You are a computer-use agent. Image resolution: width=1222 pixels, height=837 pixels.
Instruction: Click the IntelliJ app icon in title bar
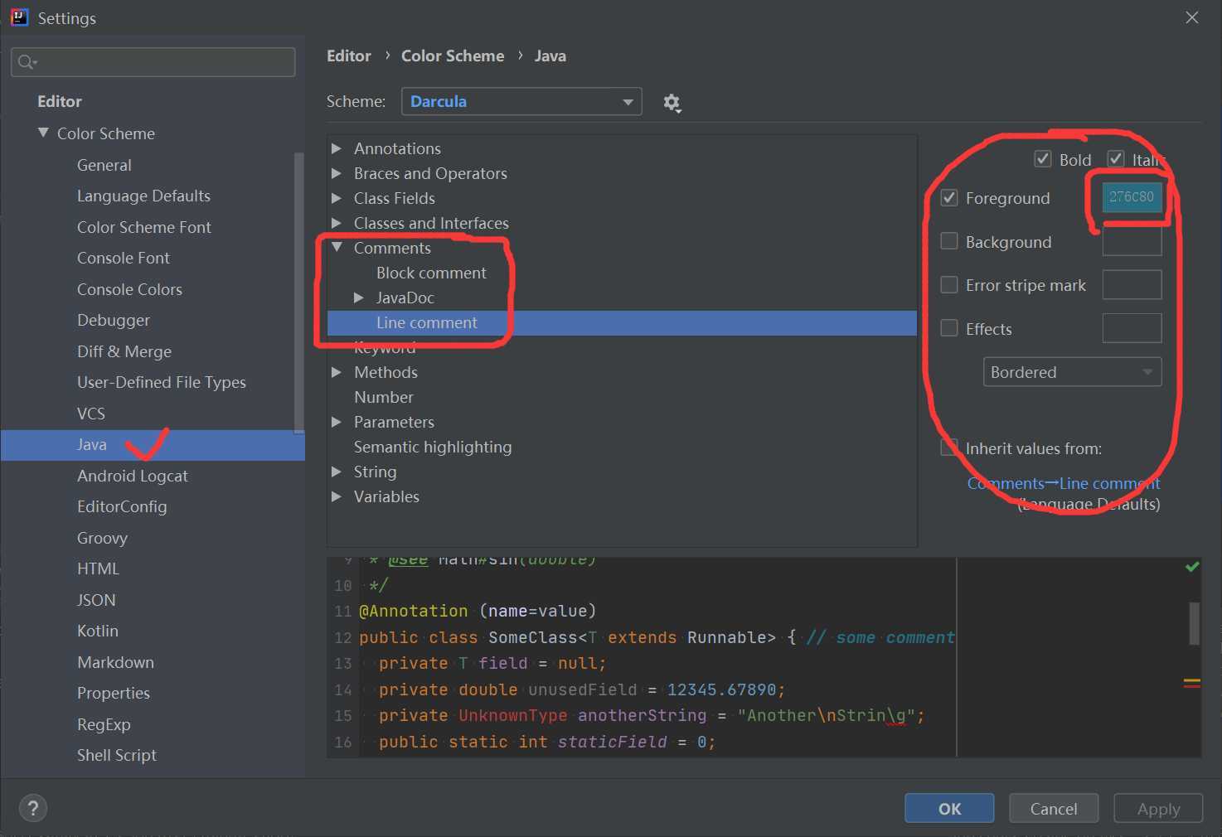click(18, 17)
